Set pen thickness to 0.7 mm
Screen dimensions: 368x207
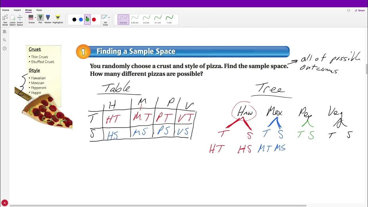[158, 20]
